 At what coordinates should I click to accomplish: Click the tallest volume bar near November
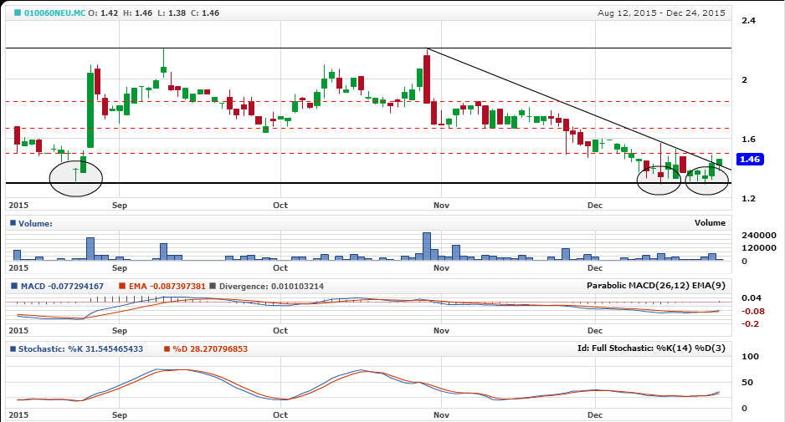coord(426,246)
